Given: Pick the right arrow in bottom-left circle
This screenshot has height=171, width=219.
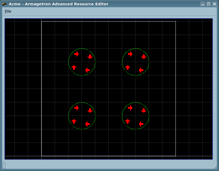Looking at the screenshot, I should (x=76, y=108).
